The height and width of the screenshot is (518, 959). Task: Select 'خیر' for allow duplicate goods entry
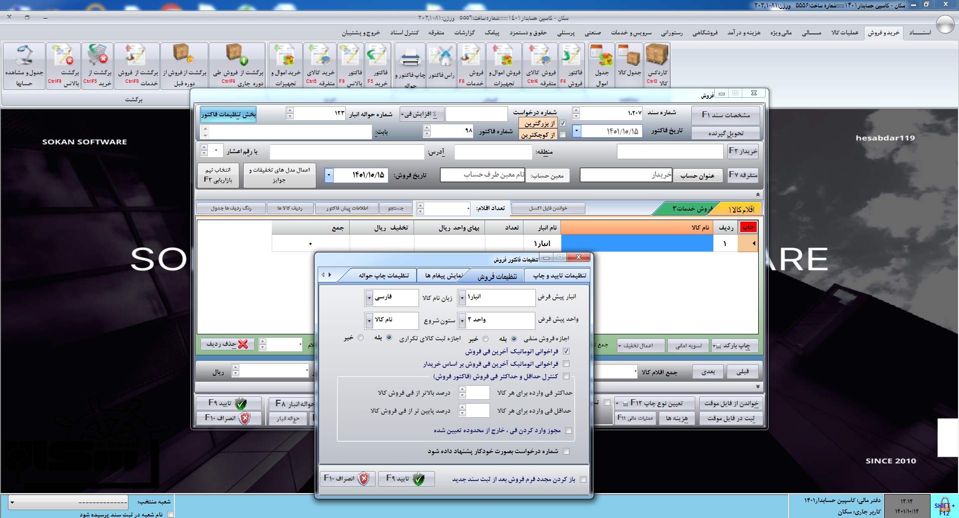360,338
